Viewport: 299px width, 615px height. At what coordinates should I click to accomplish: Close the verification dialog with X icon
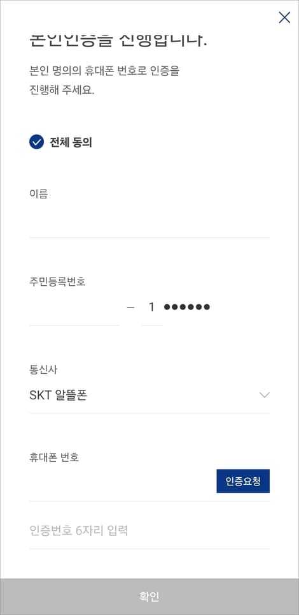click(x=284, y=17)
